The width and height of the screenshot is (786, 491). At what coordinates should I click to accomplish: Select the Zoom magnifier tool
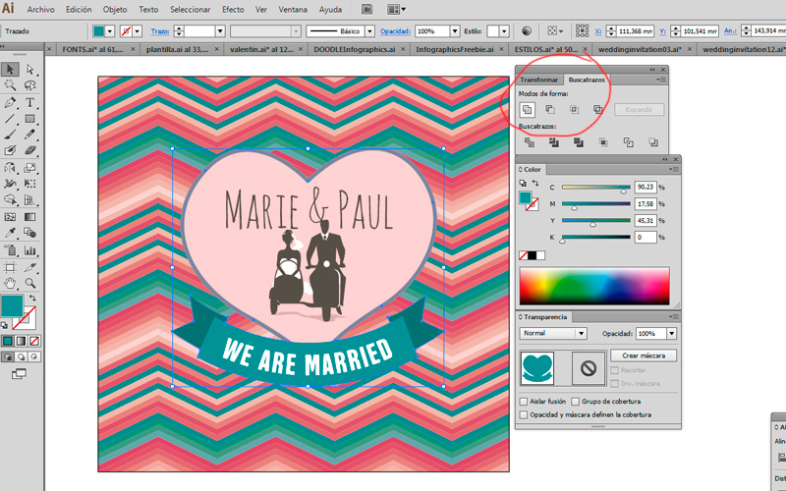click(30, 283)
